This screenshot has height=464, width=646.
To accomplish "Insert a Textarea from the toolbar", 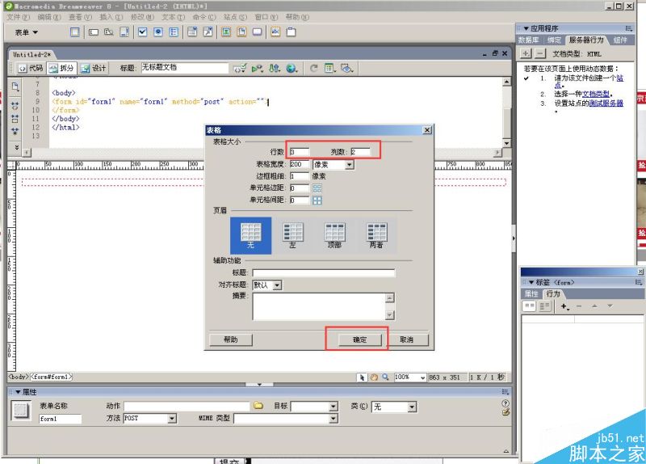I will [124, 32].
